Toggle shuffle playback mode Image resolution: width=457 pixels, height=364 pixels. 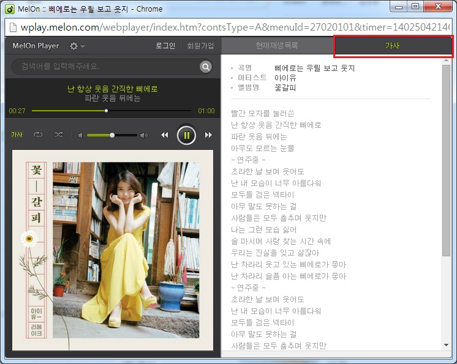(x=58, y=135)
